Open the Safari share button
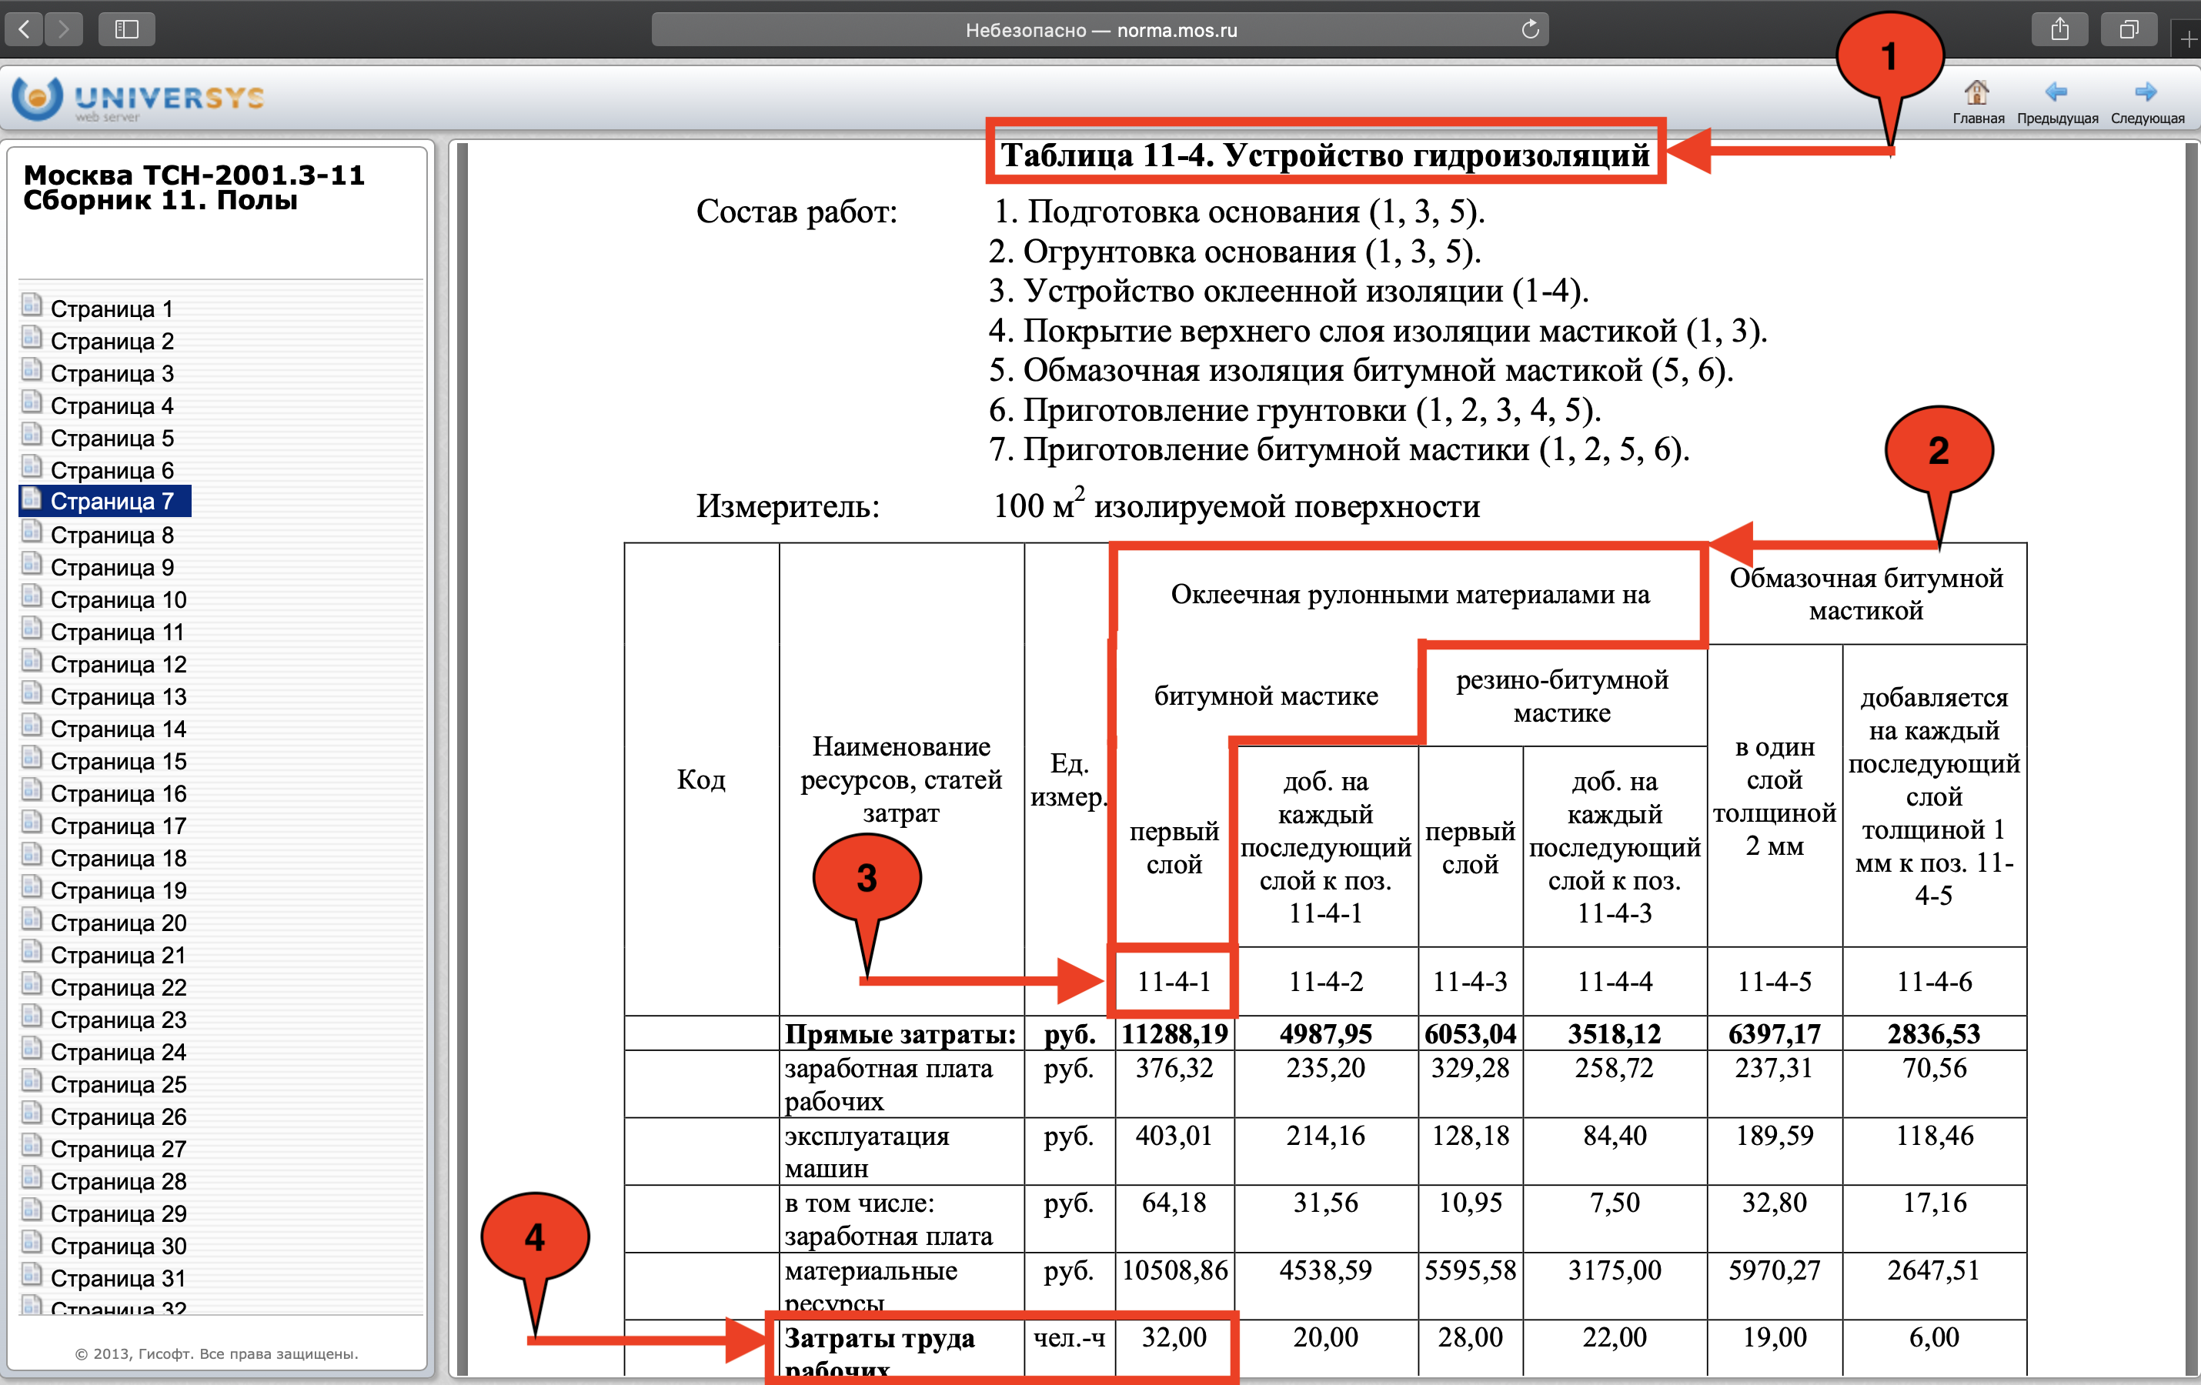 tap(2059, 29)
